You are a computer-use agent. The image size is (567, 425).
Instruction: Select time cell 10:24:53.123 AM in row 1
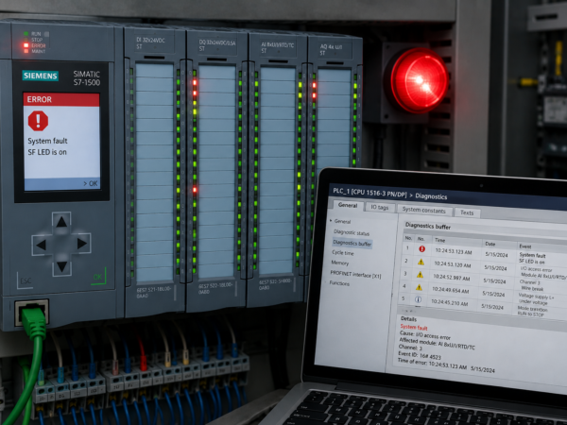click(454, 251)
